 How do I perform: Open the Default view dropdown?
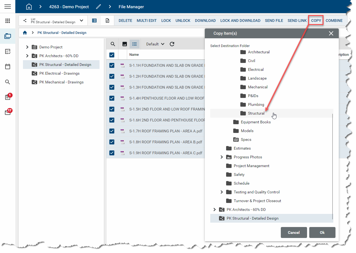click(155, 44)
